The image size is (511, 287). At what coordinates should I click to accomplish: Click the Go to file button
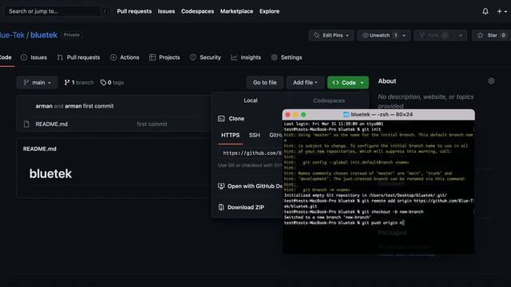tap(264, 82)
